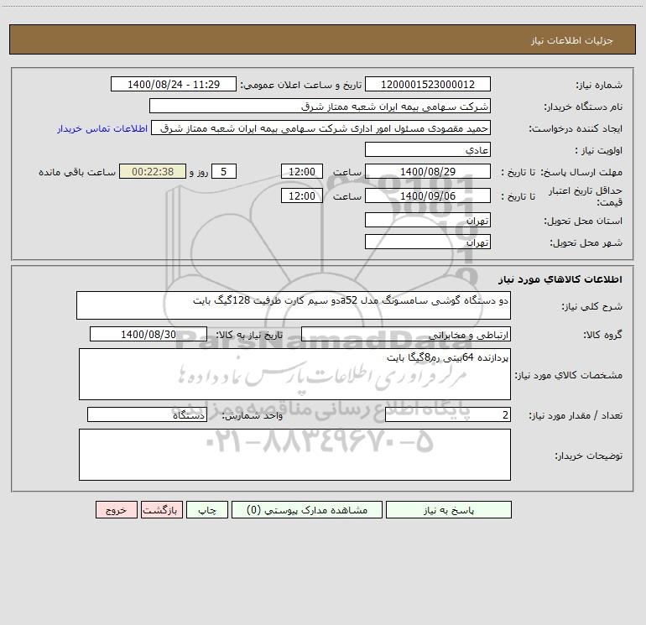Click label 'ایجاد کننده درخواست:'

[576, 129]
